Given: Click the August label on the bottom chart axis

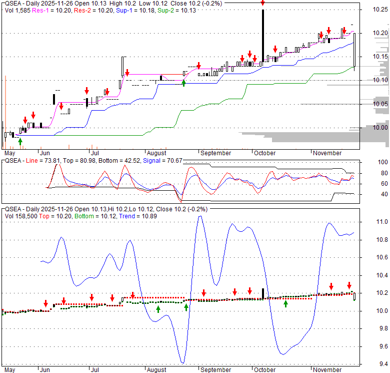Looking at the screenshot, I should coord(156,370).
